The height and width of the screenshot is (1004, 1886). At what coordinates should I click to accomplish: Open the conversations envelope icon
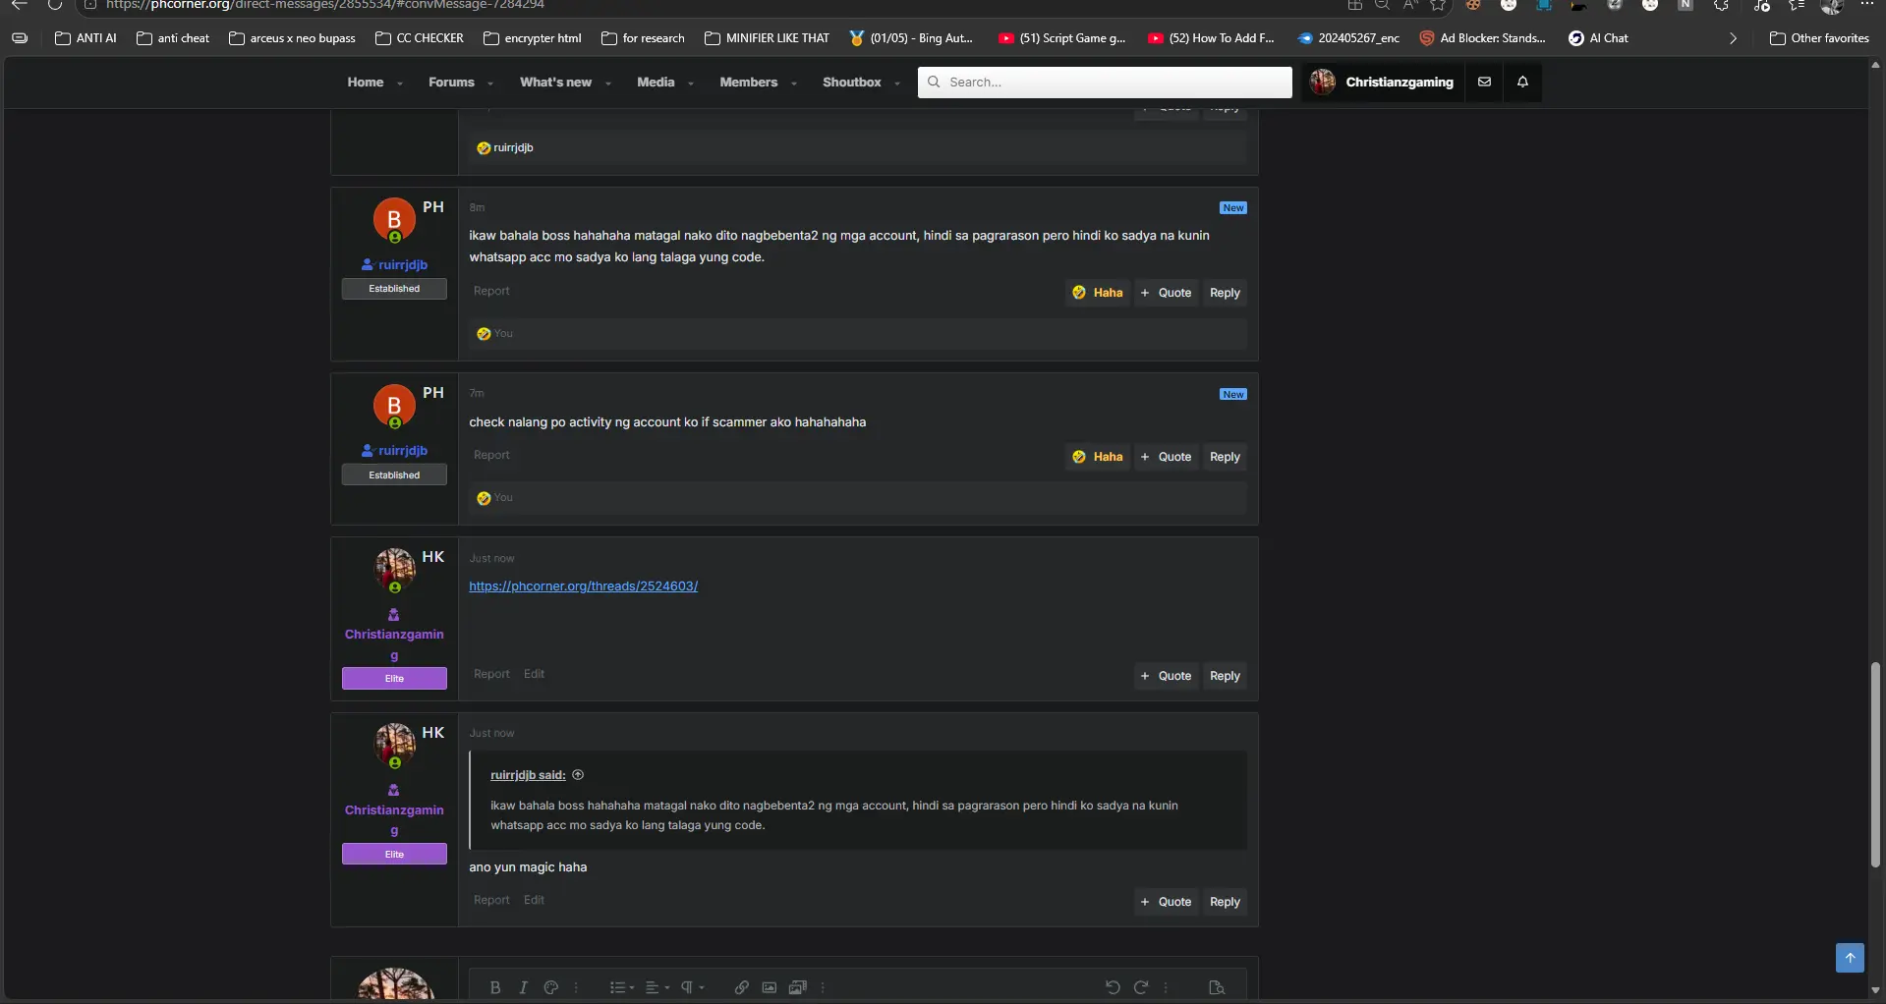click(x=1484, y=83)
